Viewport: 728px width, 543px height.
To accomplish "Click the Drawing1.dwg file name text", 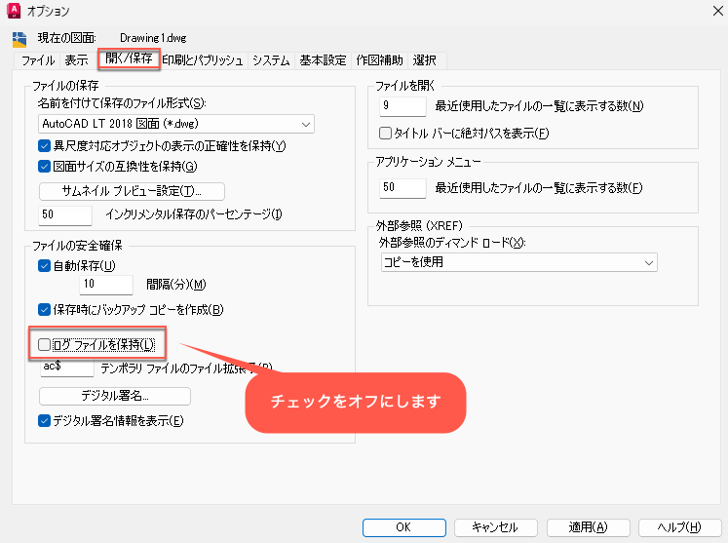I will [x=153, y=38].
